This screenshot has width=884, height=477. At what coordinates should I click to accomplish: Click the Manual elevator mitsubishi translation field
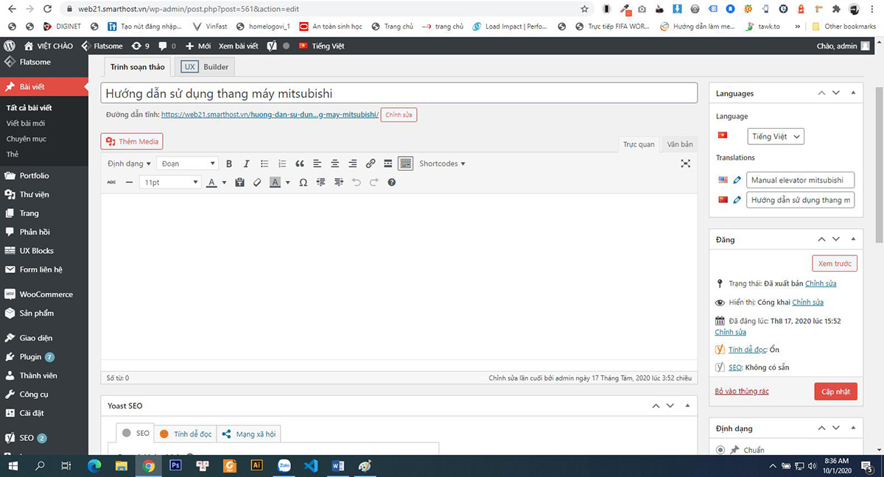pos(800,180)
